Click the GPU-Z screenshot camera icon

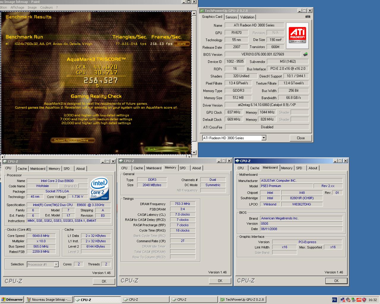(308, 17)
